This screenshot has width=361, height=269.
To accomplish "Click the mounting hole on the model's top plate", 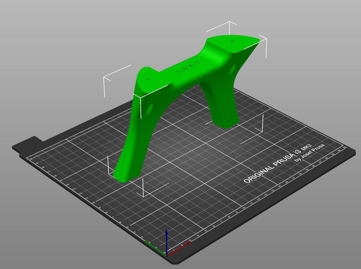I will pyautogui.click(x=232, y=40).
